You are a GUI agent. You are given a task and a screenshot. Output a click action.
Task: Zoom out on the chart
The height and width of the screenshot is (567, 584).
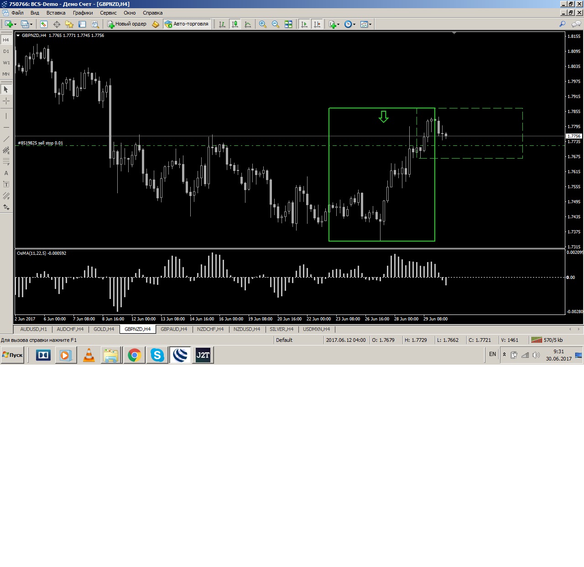click(x=276, y=24)
